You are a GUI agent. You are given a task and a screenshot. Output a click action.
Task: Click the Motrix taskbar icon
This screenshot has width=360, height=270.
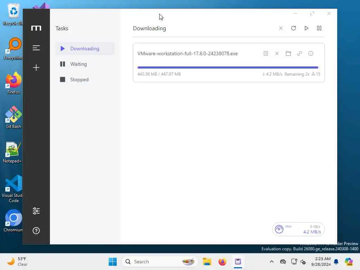[238, 262]
